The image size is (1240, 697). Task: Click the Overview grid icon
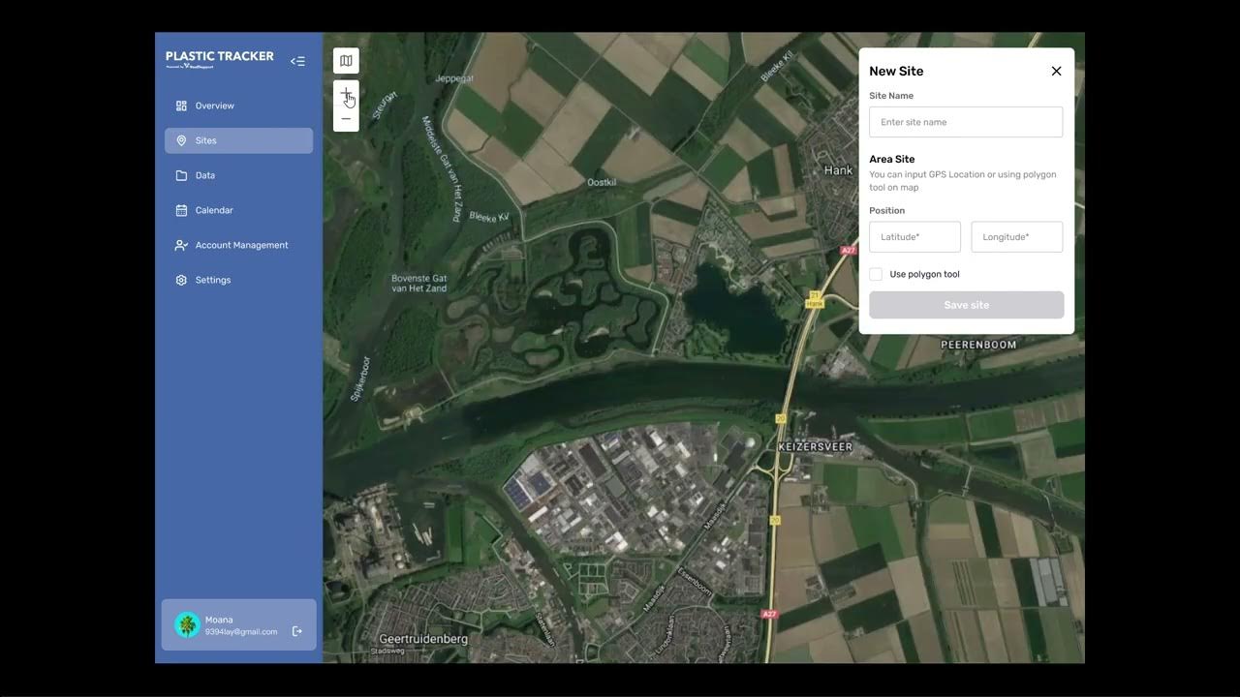181,106
